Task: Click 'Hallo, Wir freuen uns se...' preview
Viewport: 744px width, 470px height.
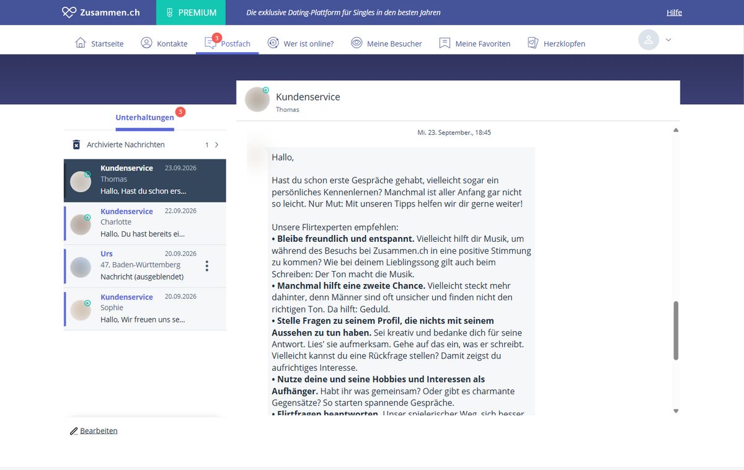Action: click(143, 319)
